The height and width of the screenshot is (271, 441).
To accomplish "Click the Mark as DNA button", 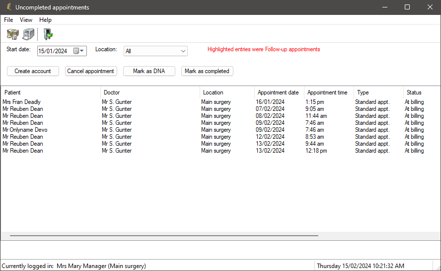I will [x=149, y=71].
